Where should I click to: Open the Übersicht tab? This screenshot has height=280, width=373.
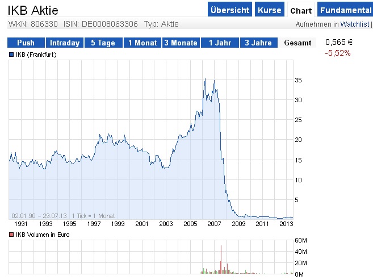(230, 10)
